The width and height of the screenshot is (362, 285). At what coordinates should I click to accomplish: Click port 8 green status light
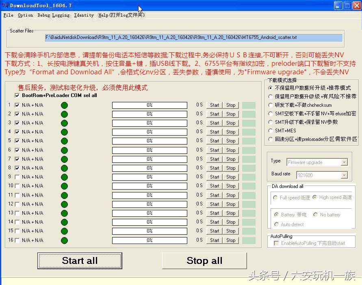pyautogui.click(x=64, y=168)
